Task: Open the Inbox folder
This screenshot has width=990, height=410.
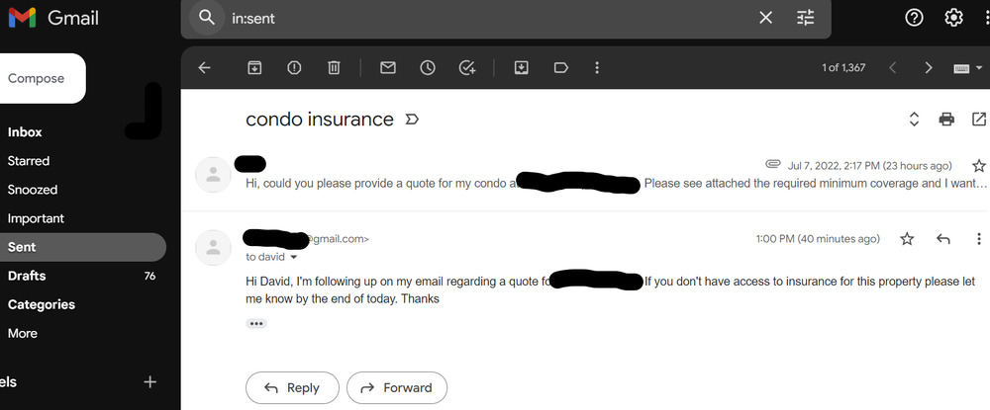Action: [25, 131]
